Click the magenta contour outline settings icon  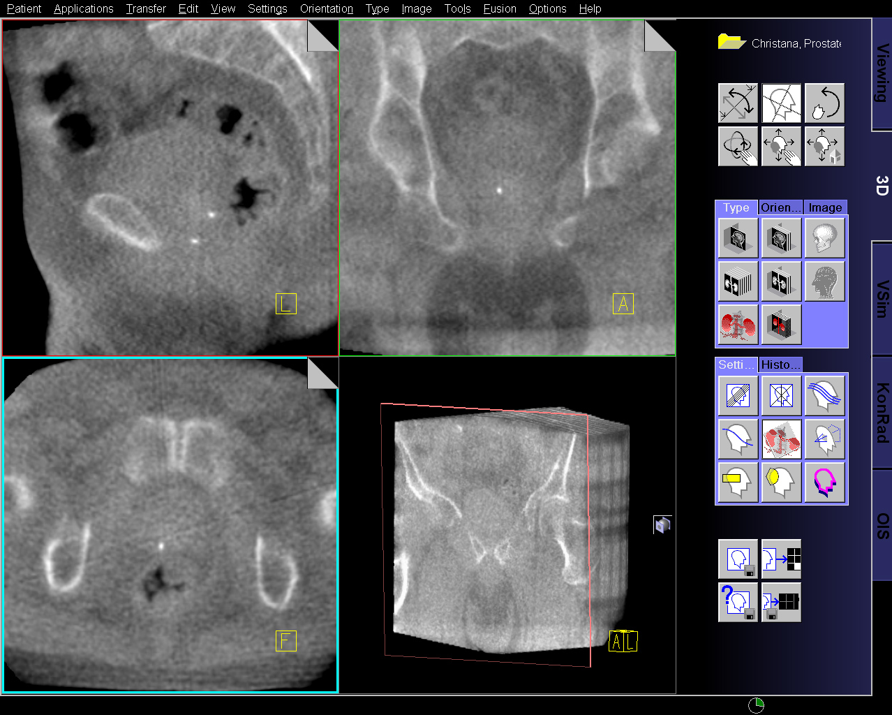[824, 482]
